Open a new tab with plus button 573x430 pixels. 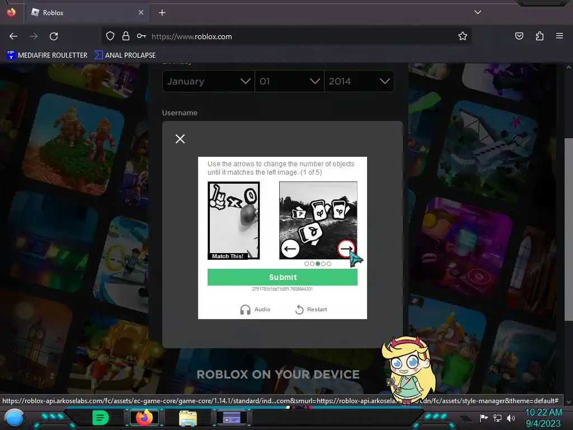coord(162,13)
